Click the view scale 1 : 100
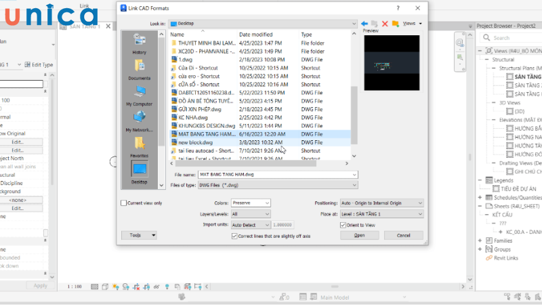The image size is (542, 305). tap(75, 287)
